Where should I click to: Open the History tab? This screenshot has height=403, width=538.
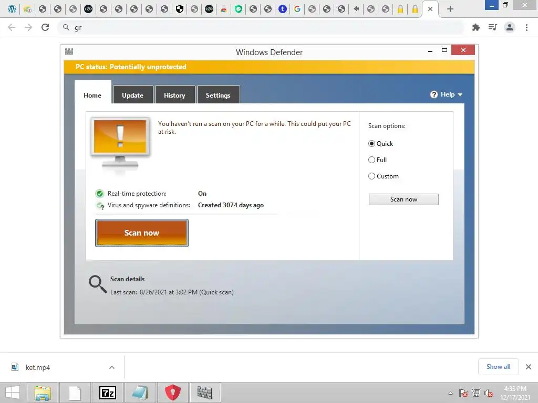[174, 96]
